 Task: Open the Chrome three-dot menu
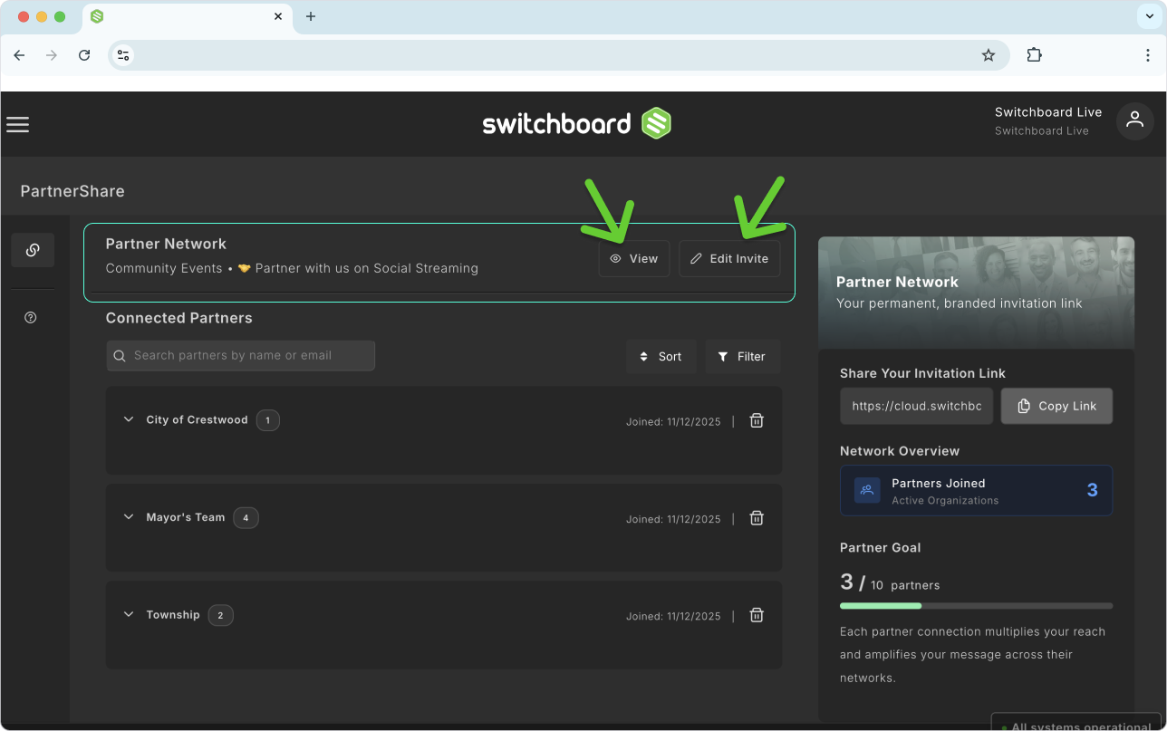point(1148,55)
